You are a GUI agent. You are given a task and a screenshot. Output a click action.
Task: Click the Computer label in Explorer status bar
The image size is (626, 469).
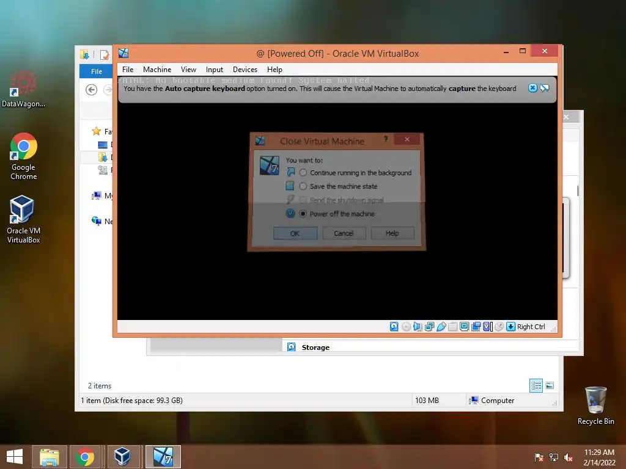point(498,401)
